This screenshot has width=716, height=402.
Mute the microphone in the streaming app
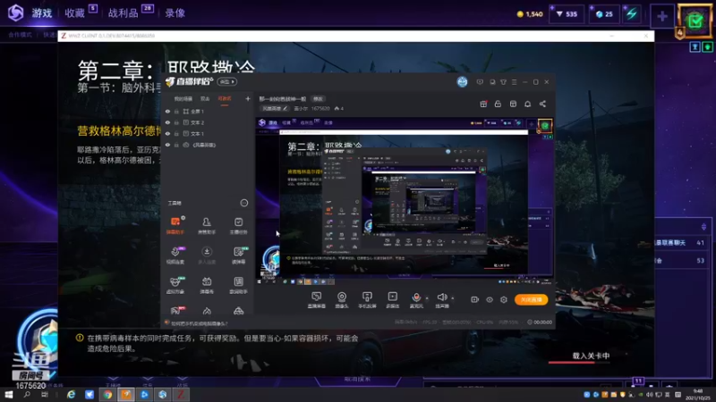(x=416, y=300)
